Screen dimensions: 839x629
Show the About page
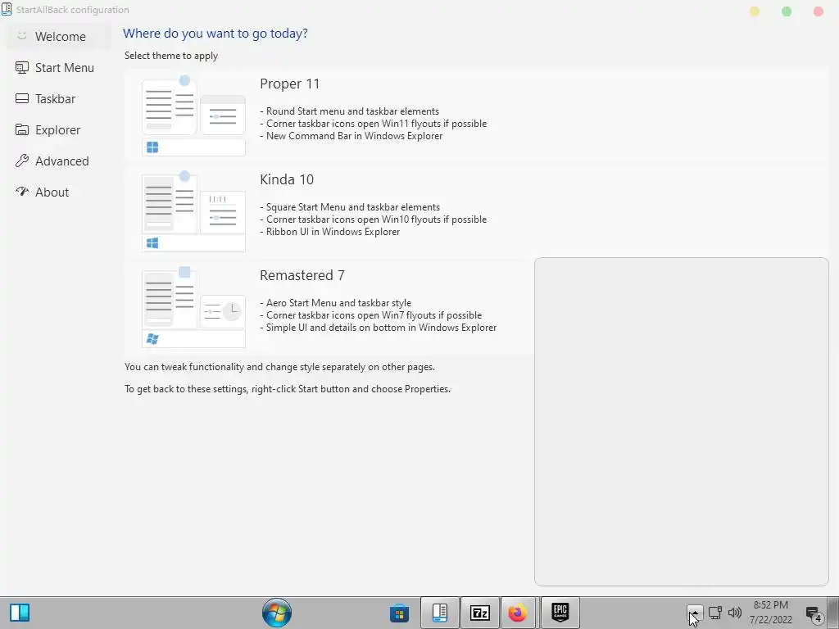(x=59, y=192)
